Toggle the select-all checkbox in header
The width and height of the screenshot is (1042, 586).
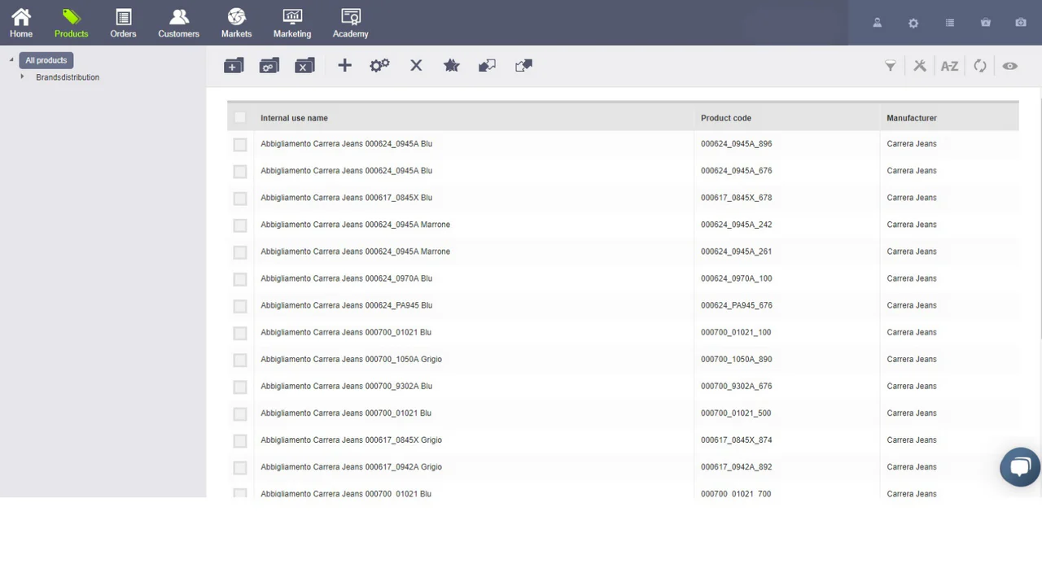[239, 118]
